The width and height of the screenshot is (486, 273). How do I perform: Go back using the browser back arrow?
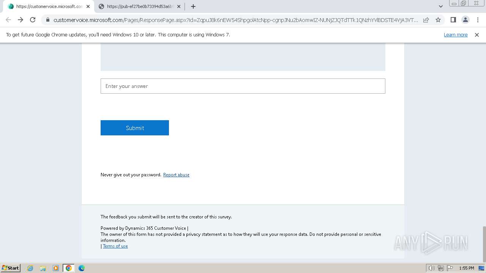click(8, 20)
